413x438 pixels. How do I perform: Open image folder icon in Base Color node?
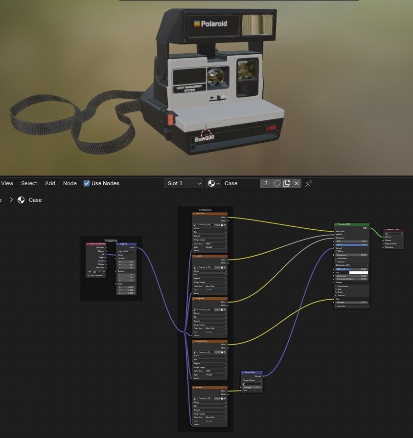coord(222,225)
